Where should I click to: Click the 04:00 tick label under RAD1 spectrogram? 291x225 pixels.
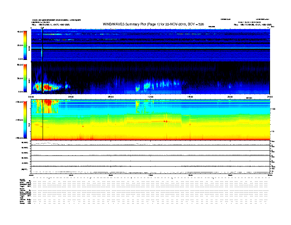(71, 97)
